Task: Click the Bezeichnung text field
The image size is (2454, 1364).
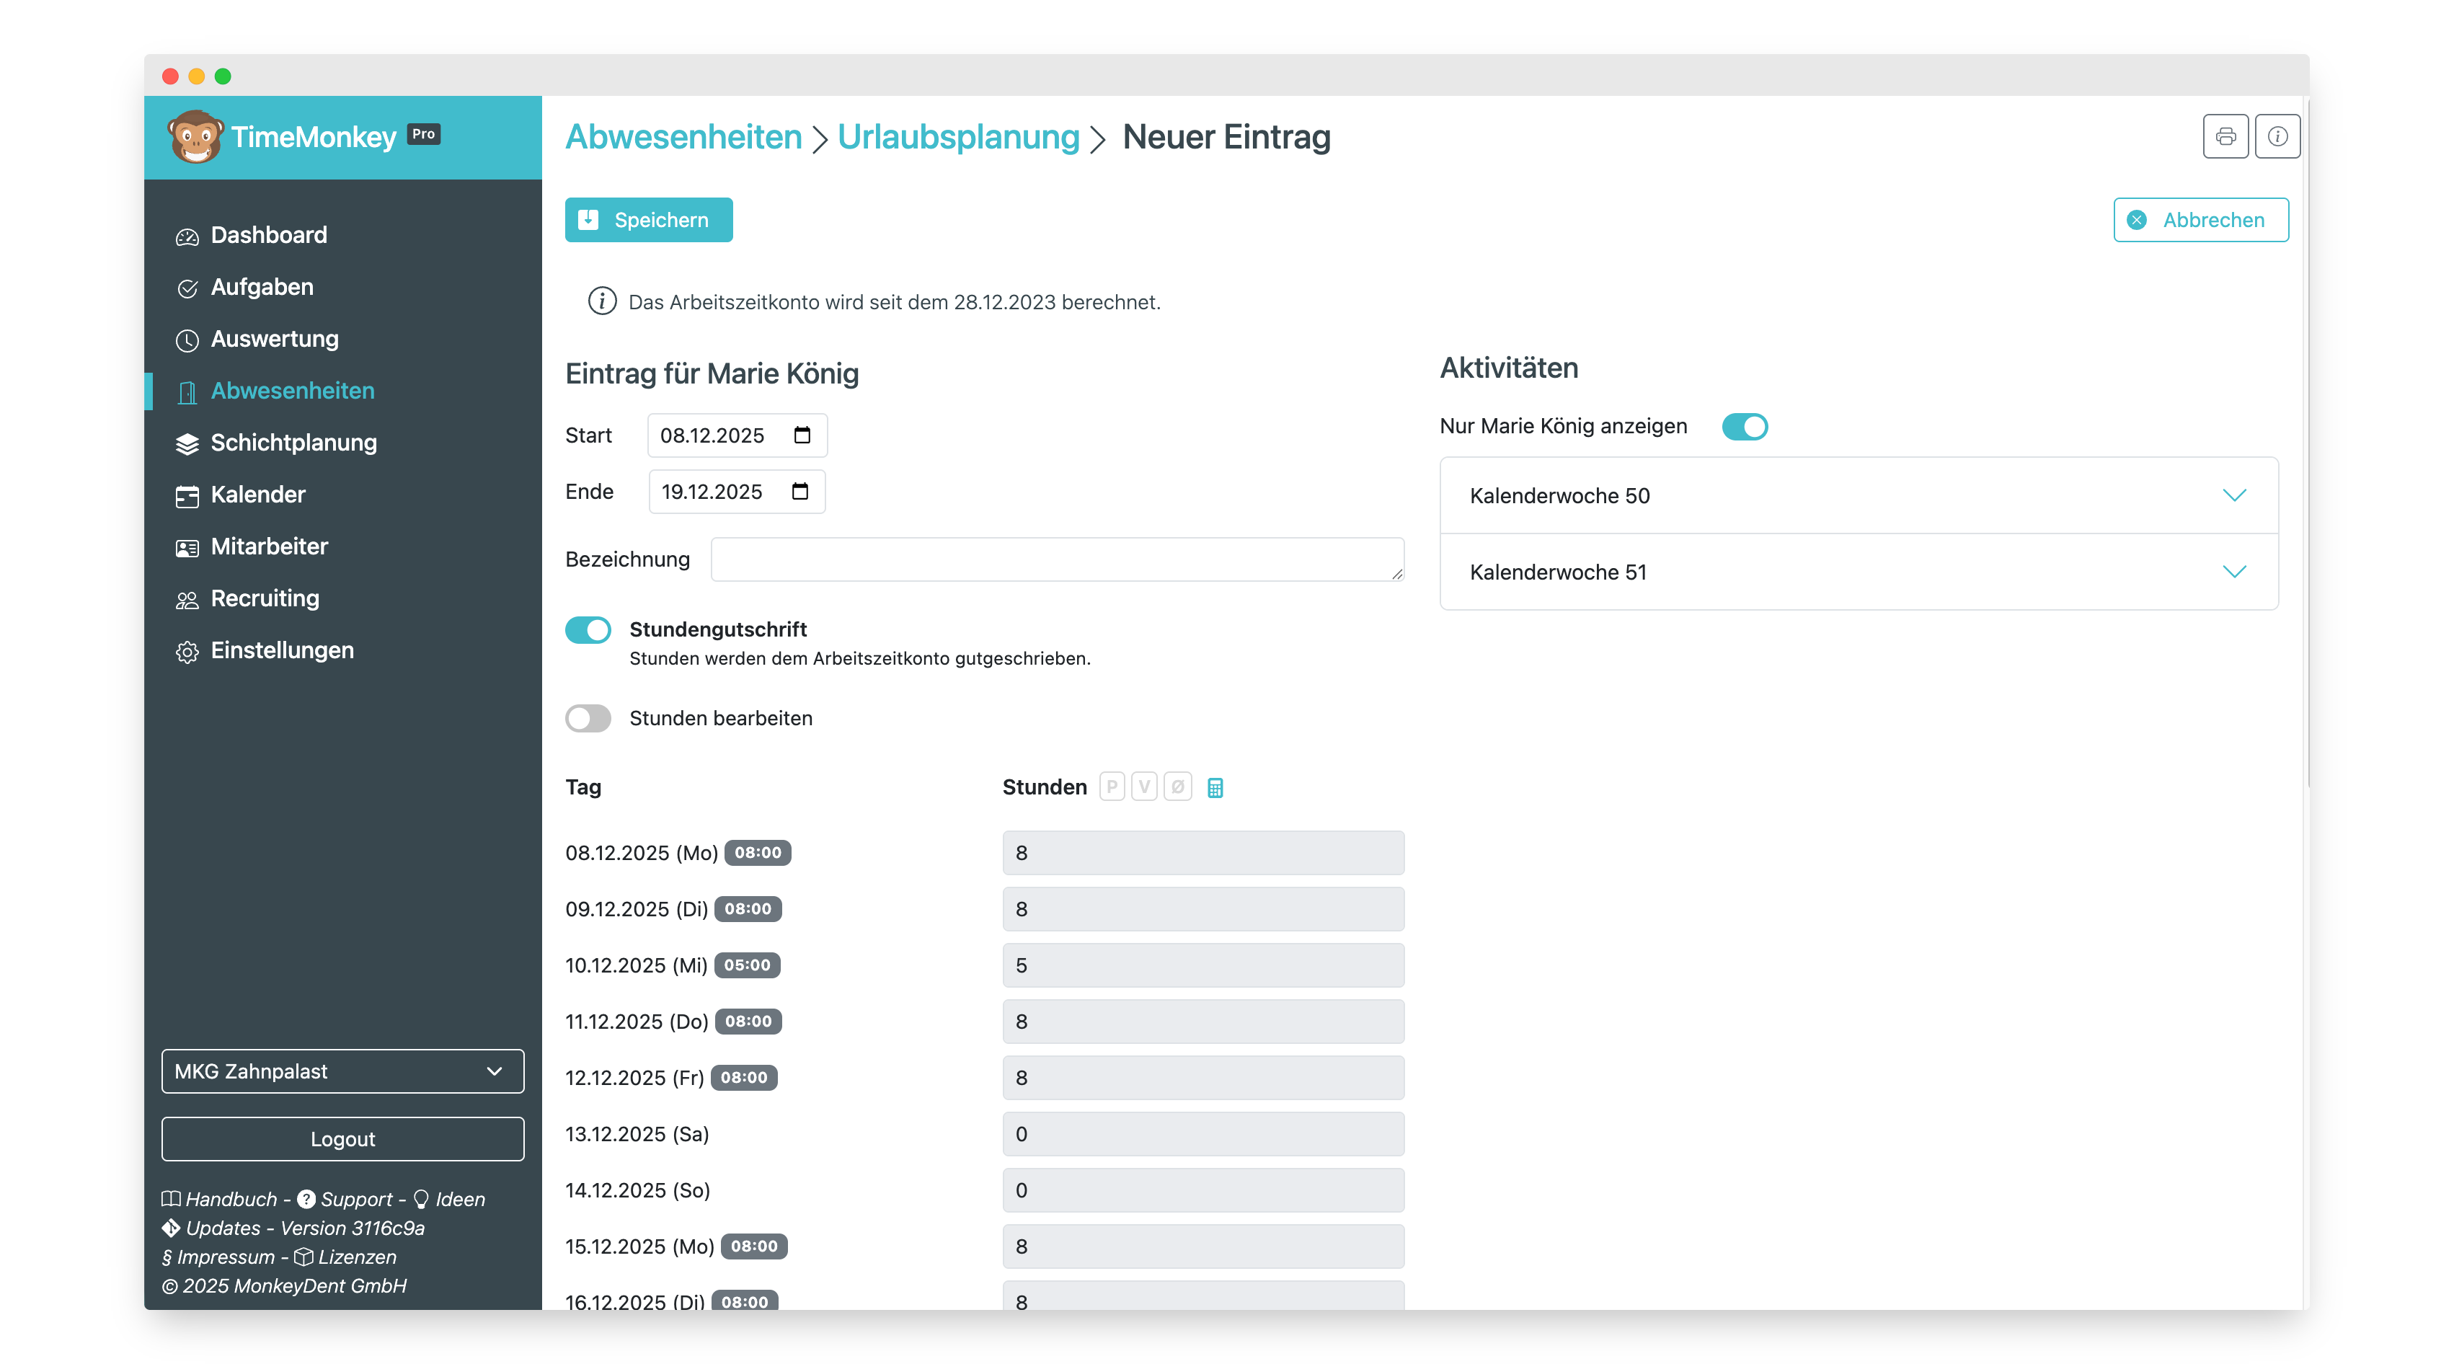Action: [x=1056, y=559]
